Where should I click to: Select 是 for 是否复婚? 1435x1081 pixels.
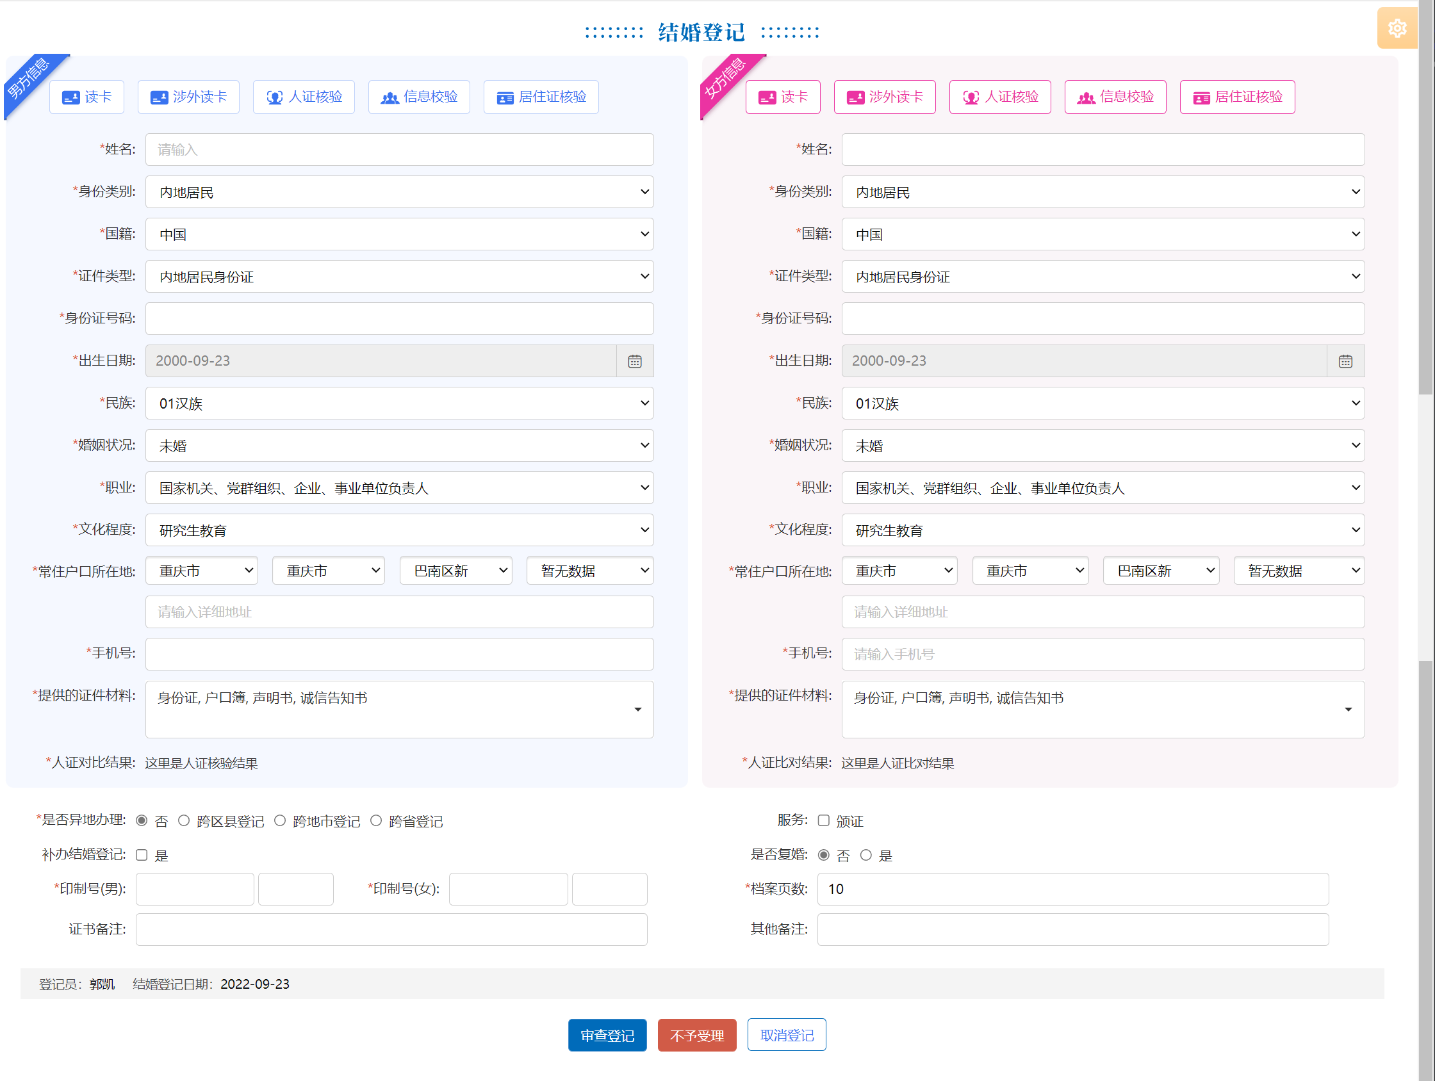(x=866, y=856)
